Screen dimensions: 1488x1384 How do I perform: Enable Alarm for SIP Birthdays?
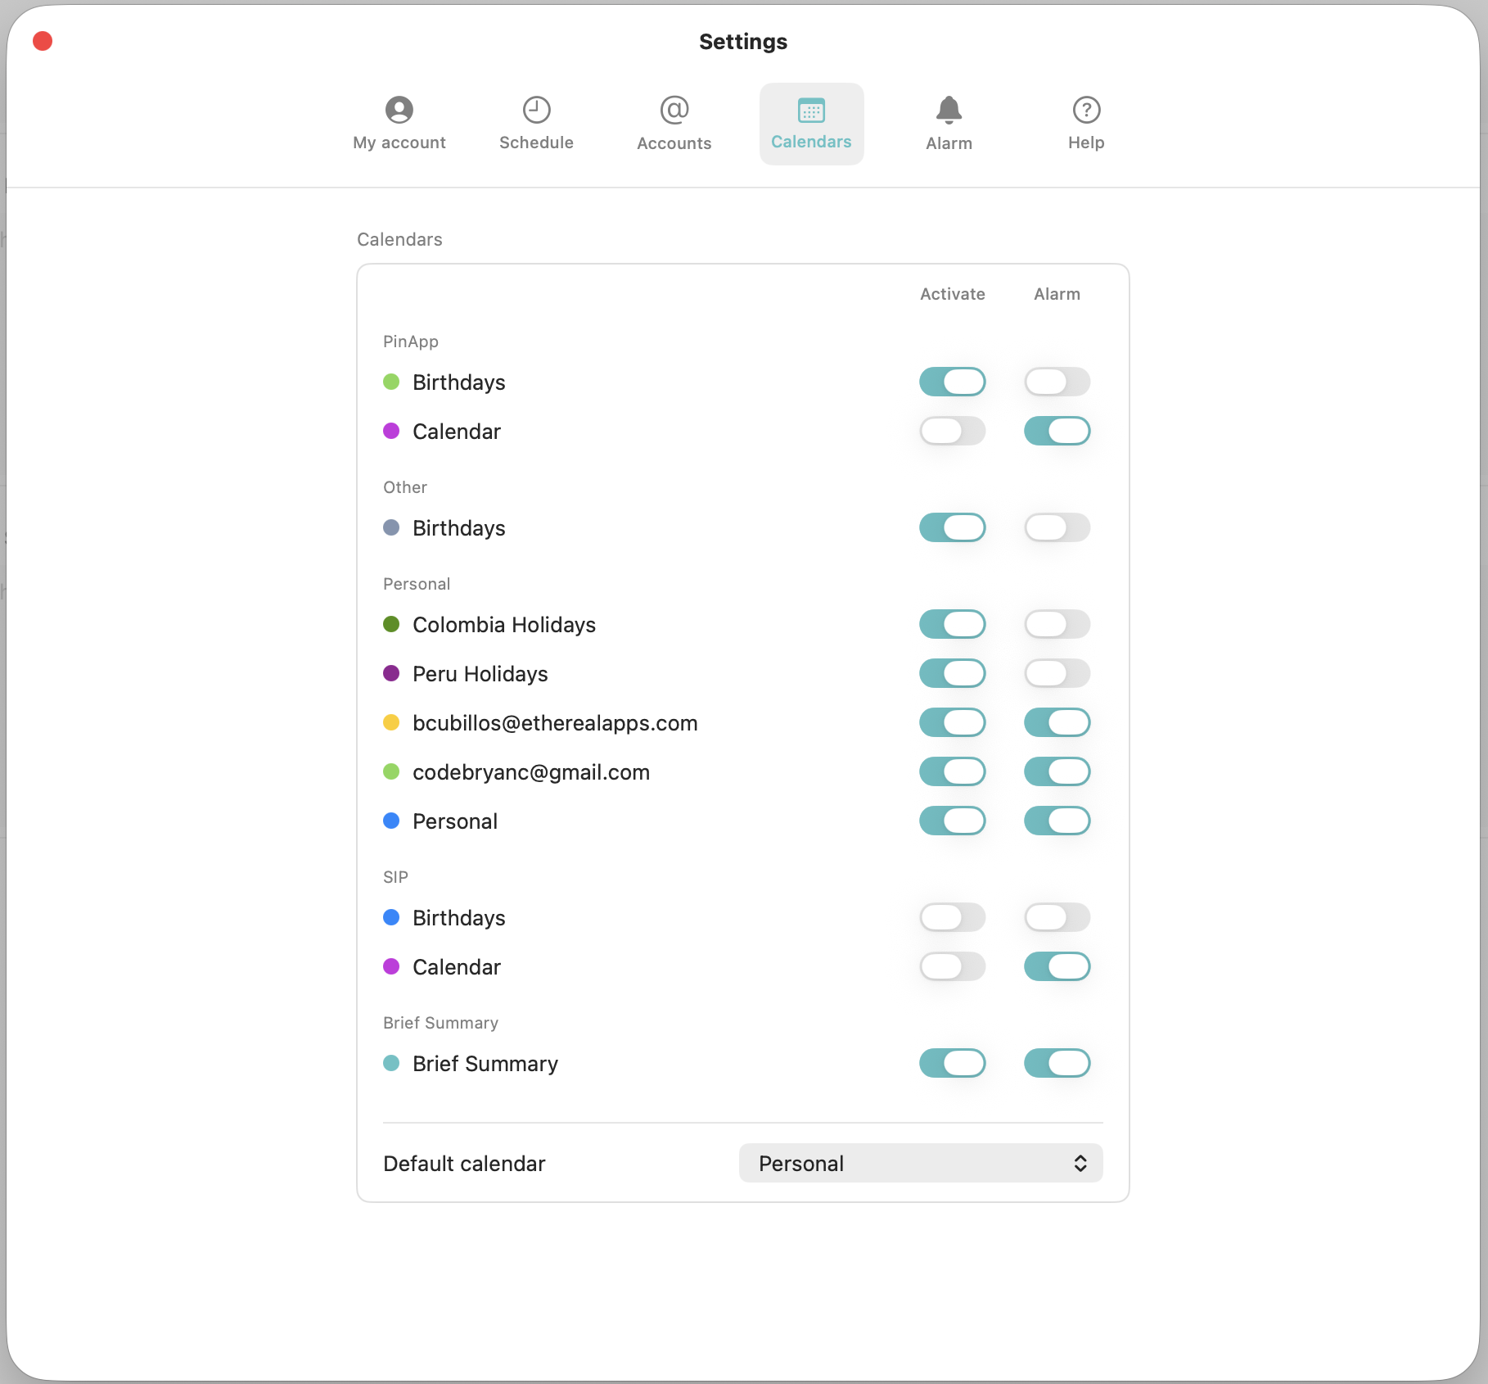coord(1057,917)
